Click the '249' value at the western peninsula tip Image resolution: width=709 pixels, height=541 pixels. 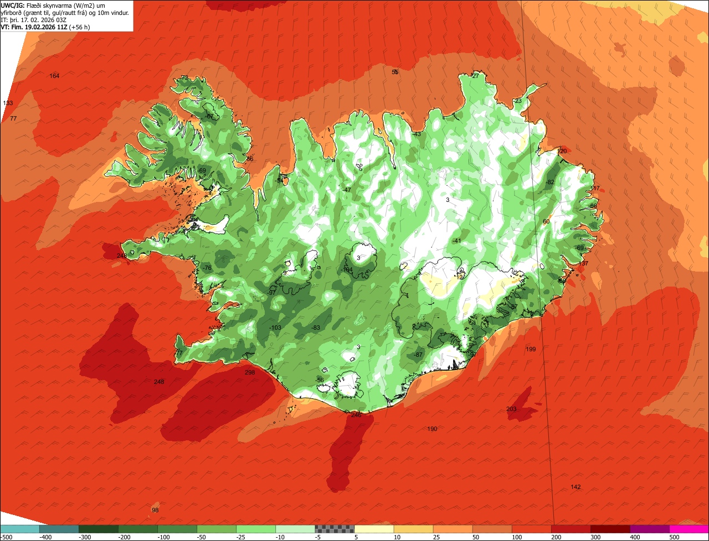tap(122, 256)
